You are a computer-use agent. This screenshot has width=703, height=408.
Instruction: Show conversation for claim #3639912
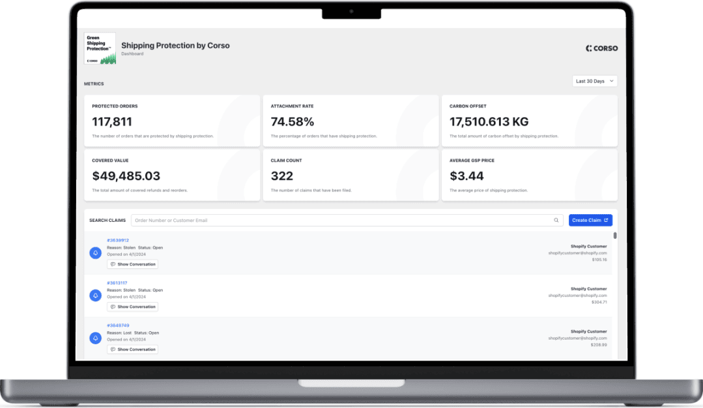pos(133,264)
